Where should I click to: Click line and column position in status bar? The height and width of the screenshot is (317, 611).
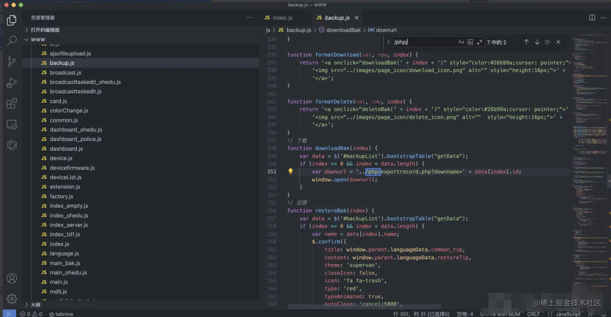[x=421, y=314]
